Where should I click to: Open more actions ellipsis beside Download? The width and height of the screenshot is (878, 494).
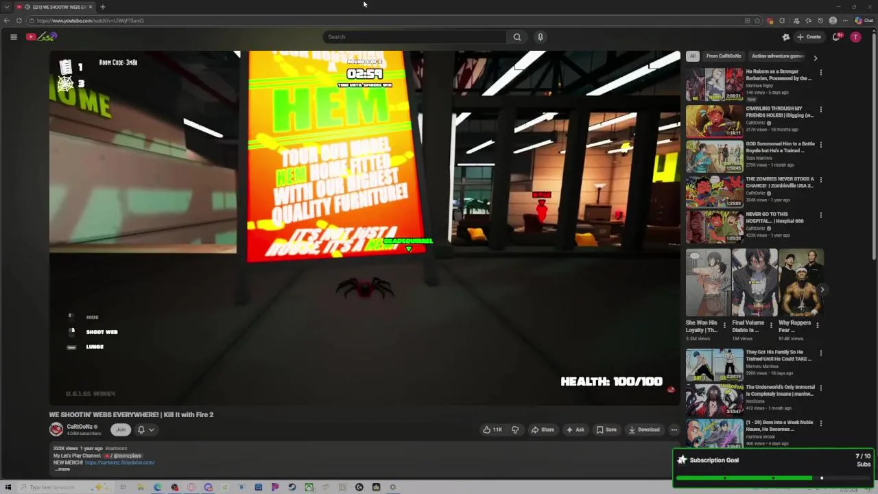click(674, 430)
